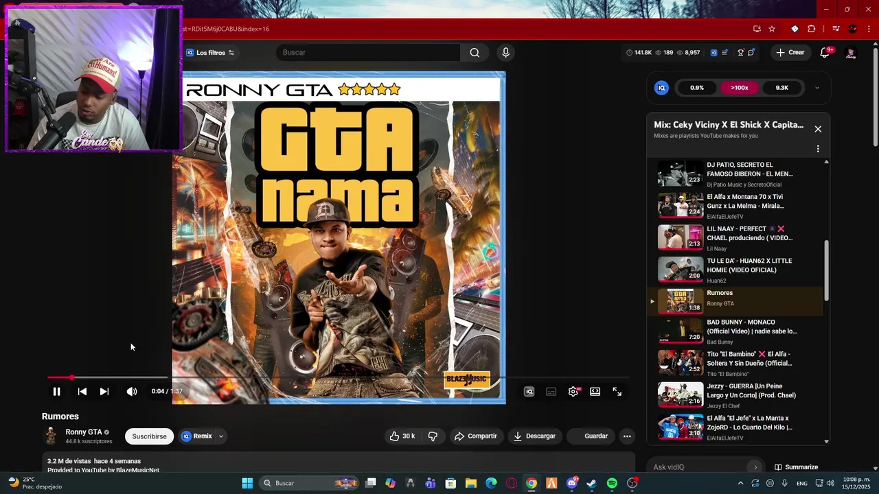
Task: Open the Crear create menu
Action: tap(790, 52)
